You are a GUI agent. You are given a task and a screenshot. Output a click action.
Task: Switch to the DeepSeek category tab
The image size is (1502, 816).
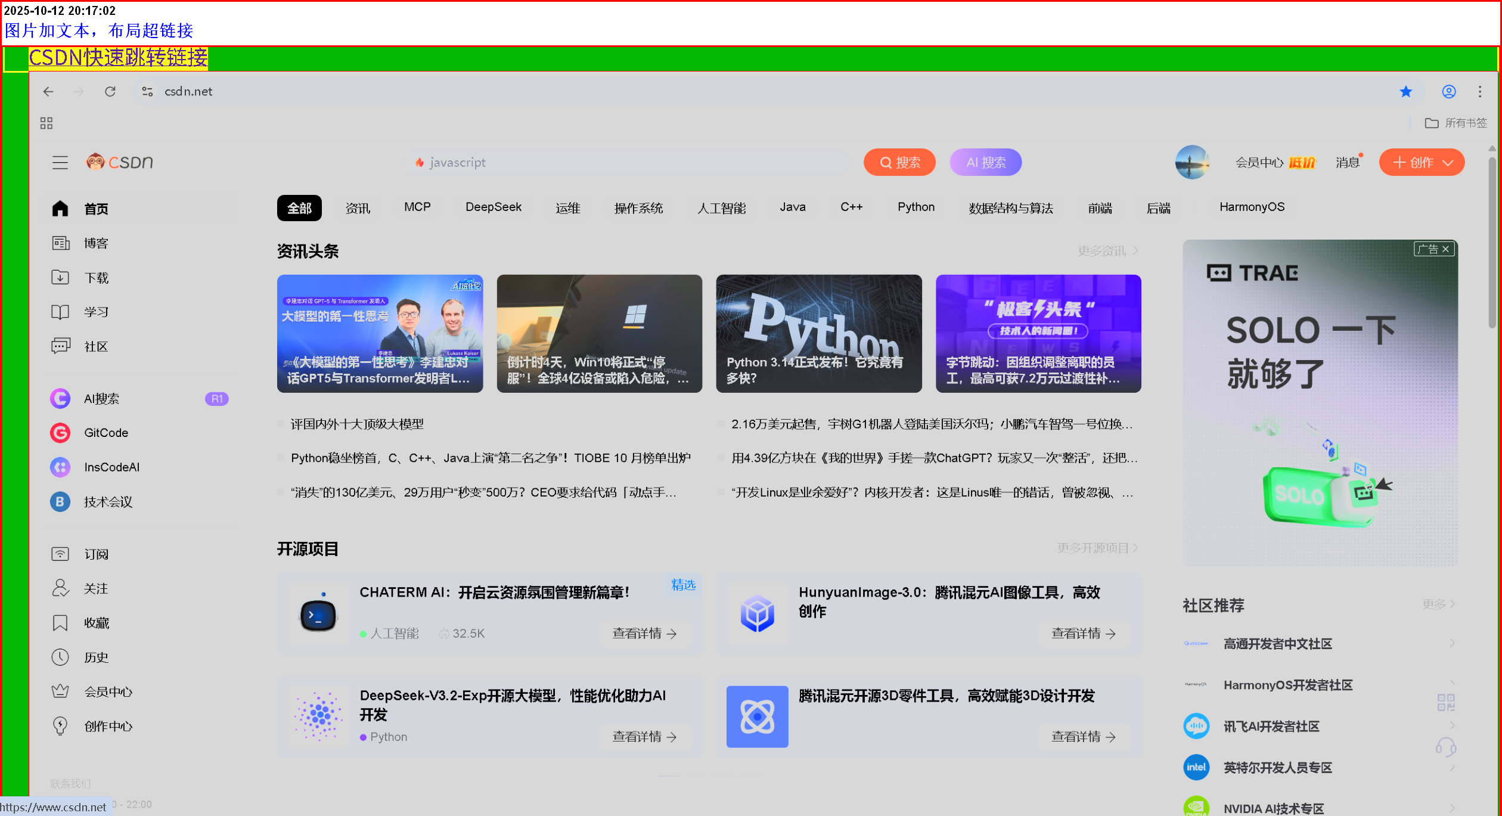493,207
